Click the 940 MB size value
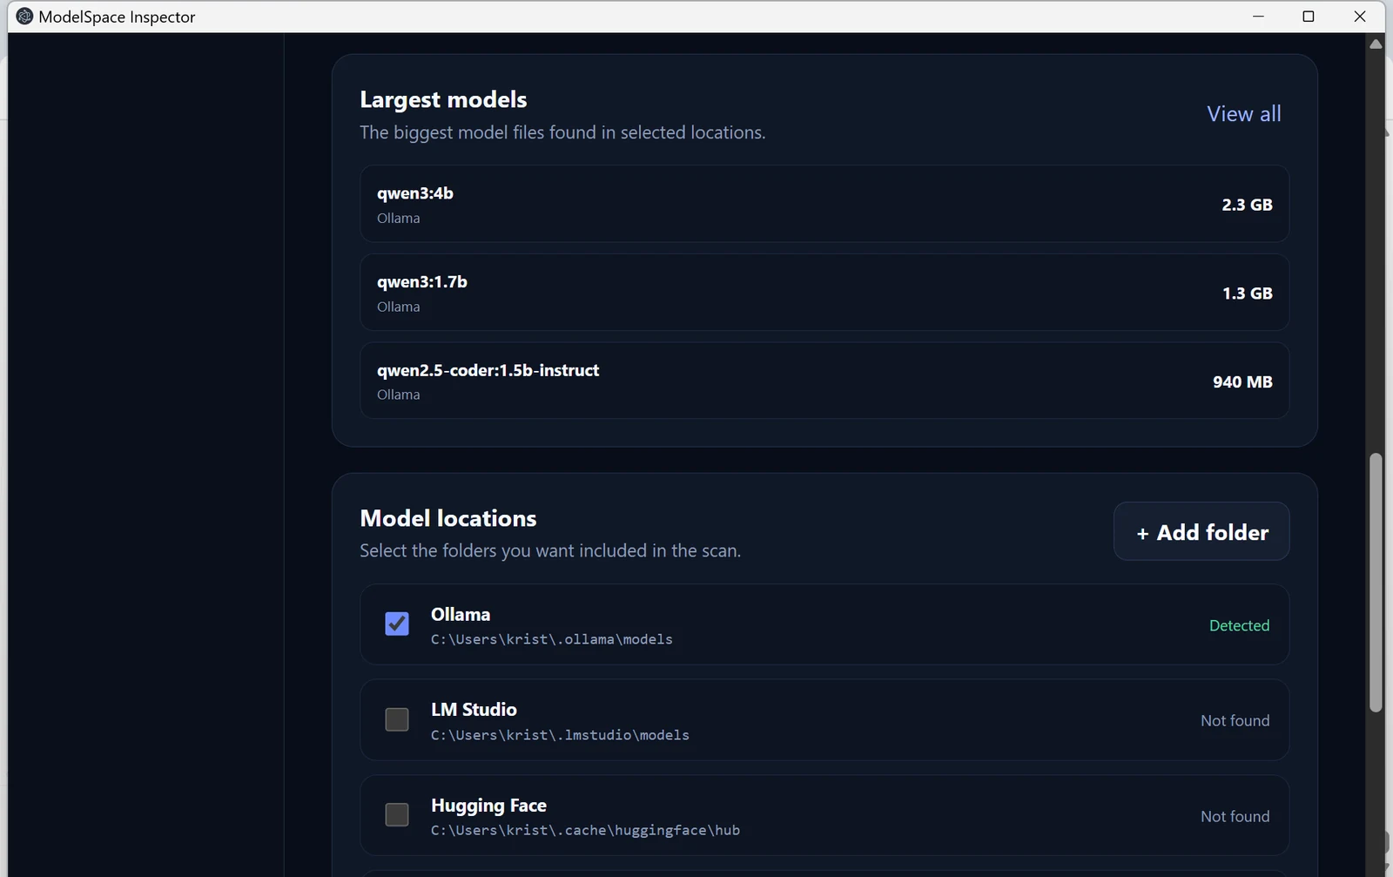 point(1242,382)
